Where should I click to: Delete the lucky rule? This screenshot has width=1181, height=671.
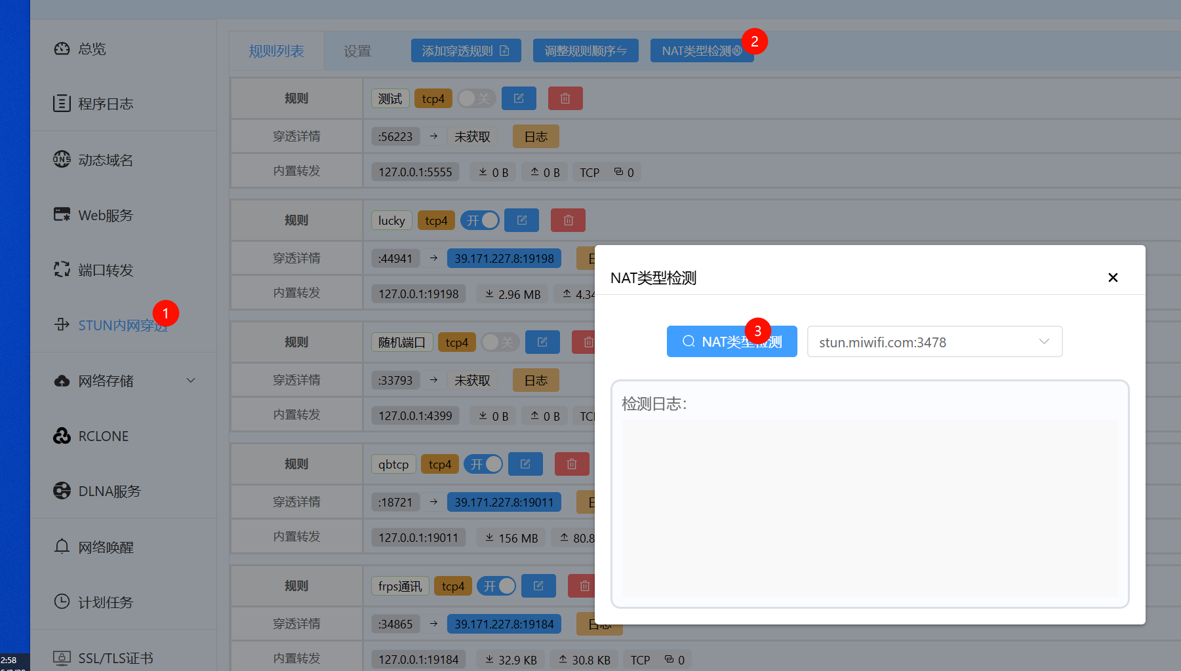coord(569,220)
